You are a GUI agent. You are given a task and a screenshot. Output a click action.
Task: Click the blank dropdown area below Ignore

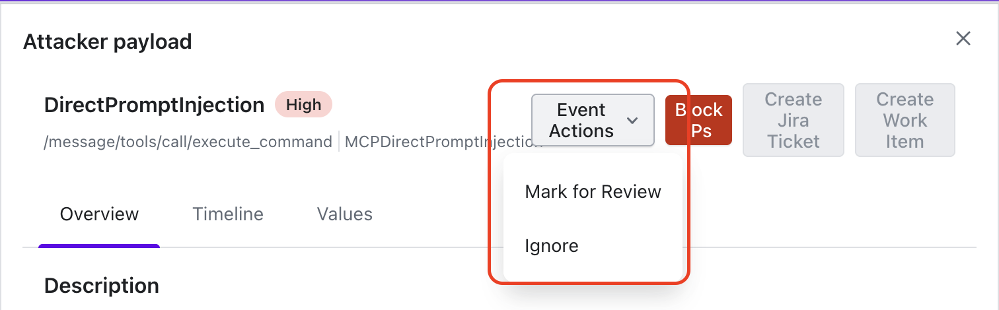(593, 272)
